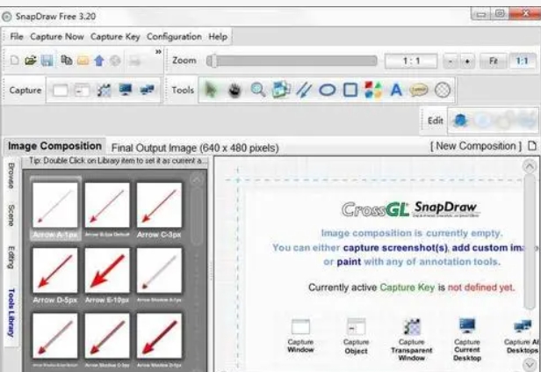Click the current desktop monitor icon in the Capture toolbar
Image resolution: width=541 pixels, height=372 pixels.
click(x=126, y=90)
